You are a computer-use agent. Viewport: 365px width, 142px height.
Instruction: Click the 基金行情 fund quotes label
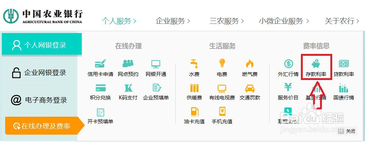(316, 98)
